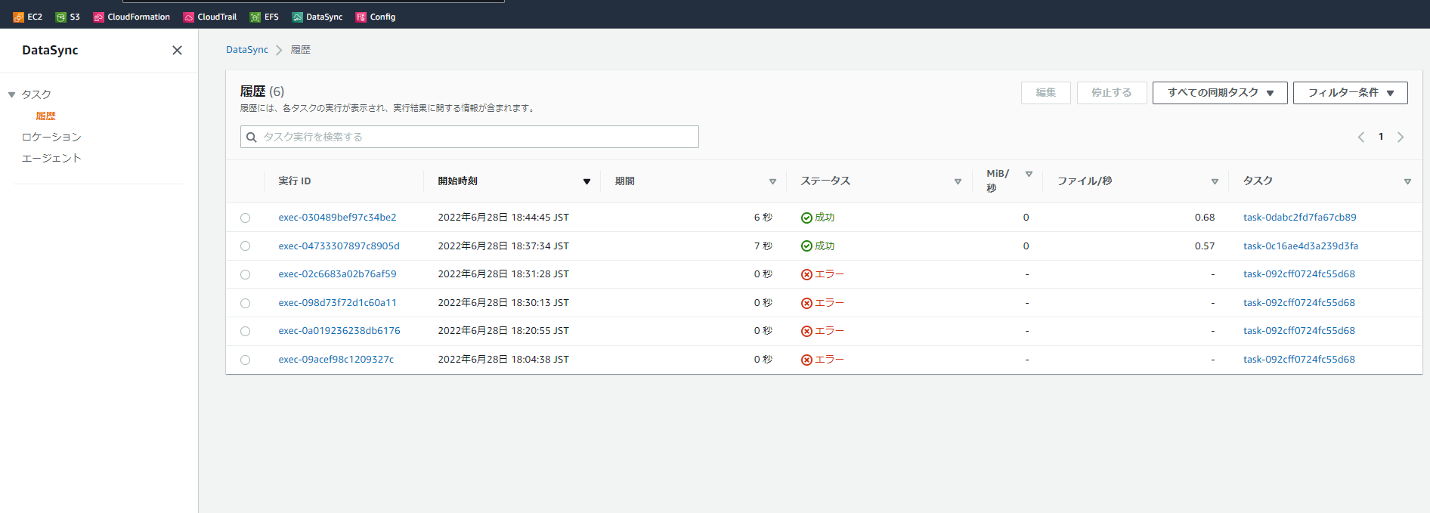Open the EC2 service shortcut
This screenshot has height=513, width=1430.
pyautogui.click(x=28, y=17)
